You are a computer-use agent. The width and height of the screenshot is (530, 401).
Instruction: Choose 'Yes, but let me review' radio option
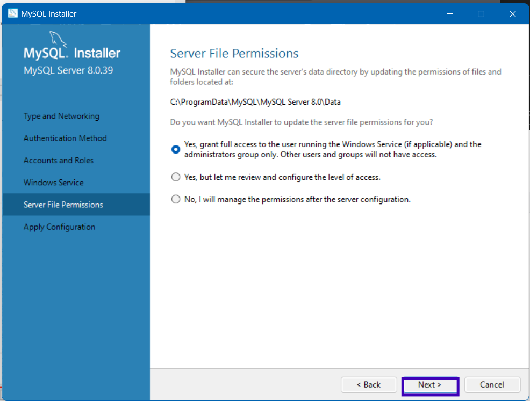tap(176, 177)
